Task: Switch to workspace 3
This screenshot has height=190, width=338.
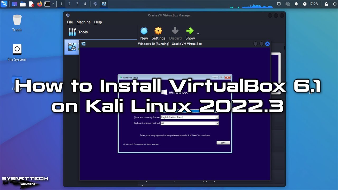Action: (77, 4)
